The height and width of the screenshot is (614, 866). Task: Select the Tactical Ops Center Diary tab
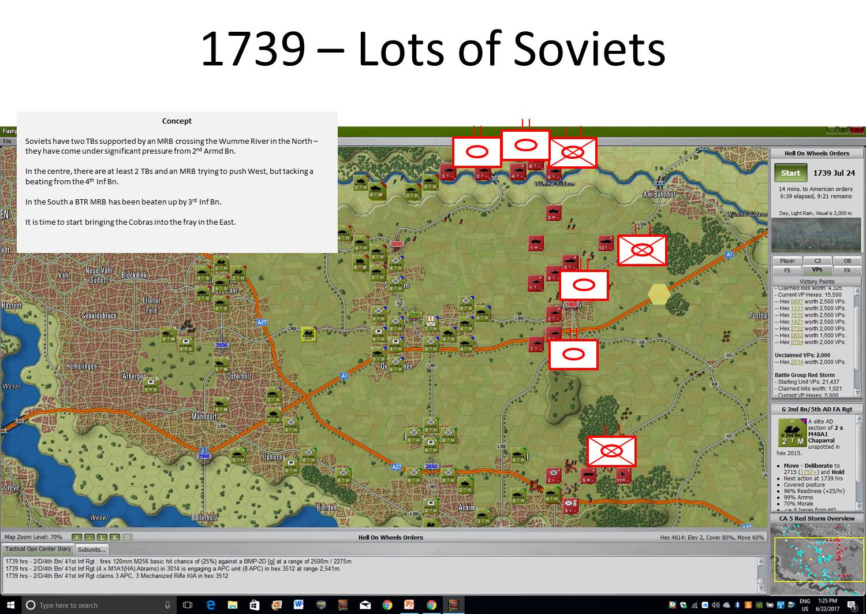pos(38,549)
